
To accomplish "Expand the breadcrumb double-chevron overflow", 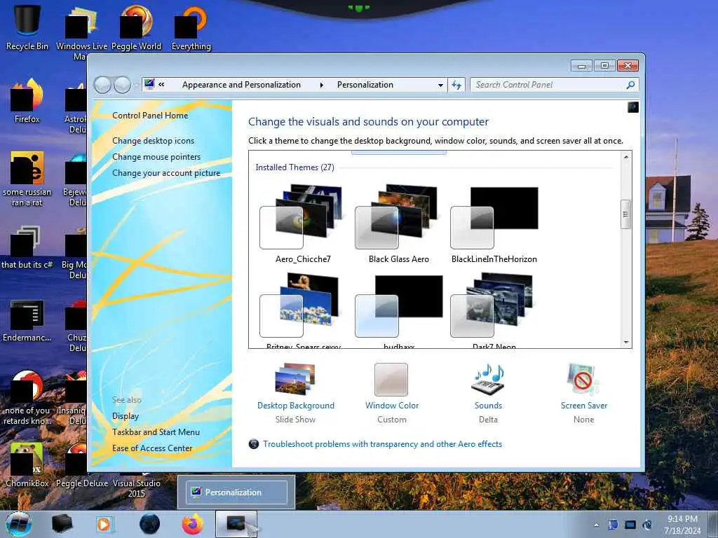I will [x=162, y=84].
